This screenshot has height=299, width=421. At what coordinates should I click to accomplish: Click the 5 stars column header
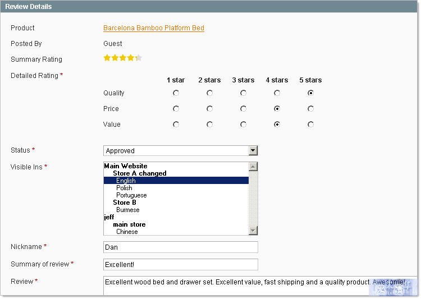pos(310,80)
